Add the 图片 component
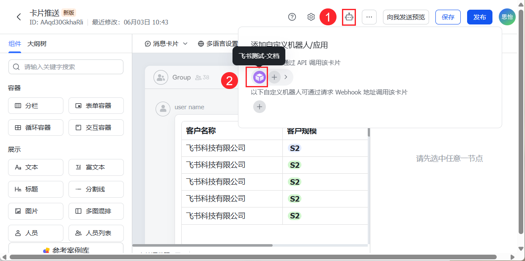 pyautogui.click(x=36, y=211)
